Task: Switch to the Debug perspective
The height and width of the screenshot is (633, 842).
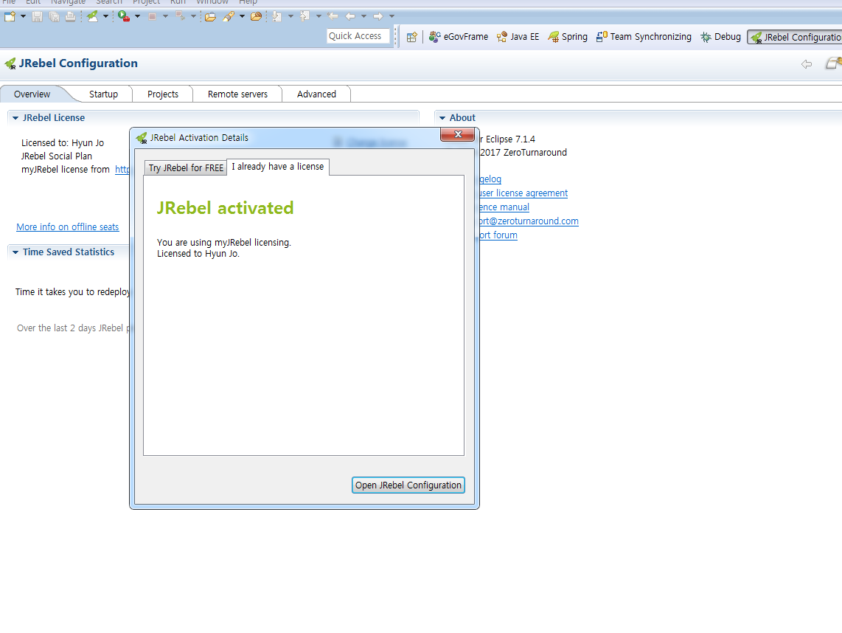Action: [720, 37]
